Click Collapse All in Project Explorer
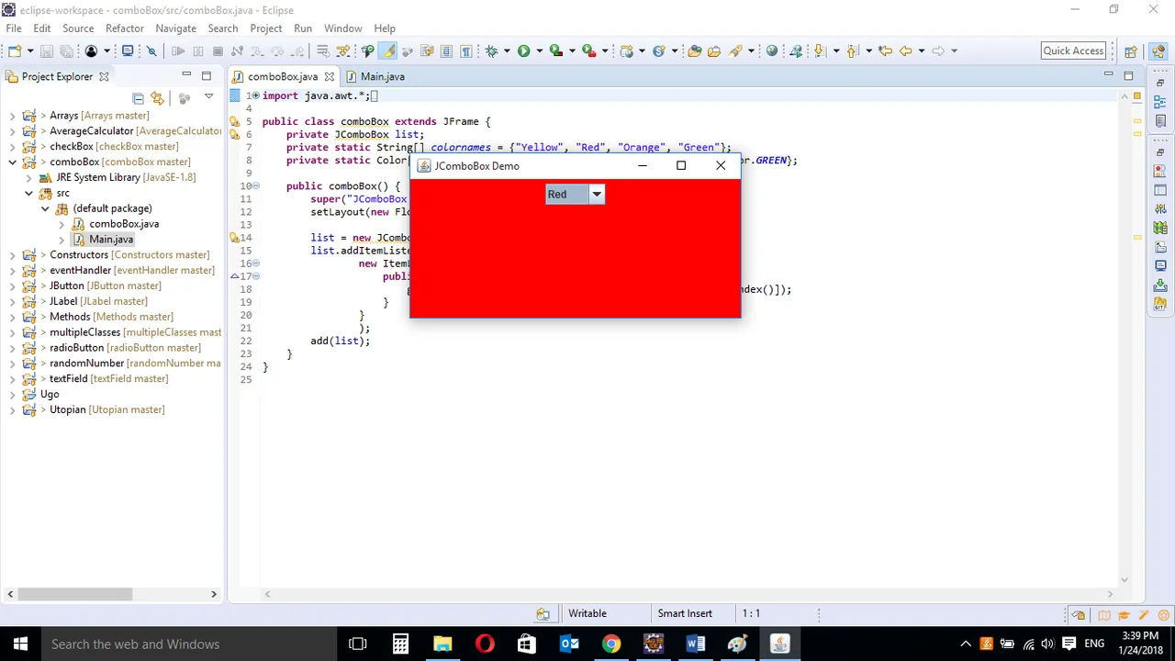This screenshot has width=1175, height=661. pos(138,97)
